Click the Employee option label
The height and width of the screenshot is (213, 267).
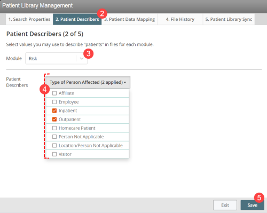(69, 102)
